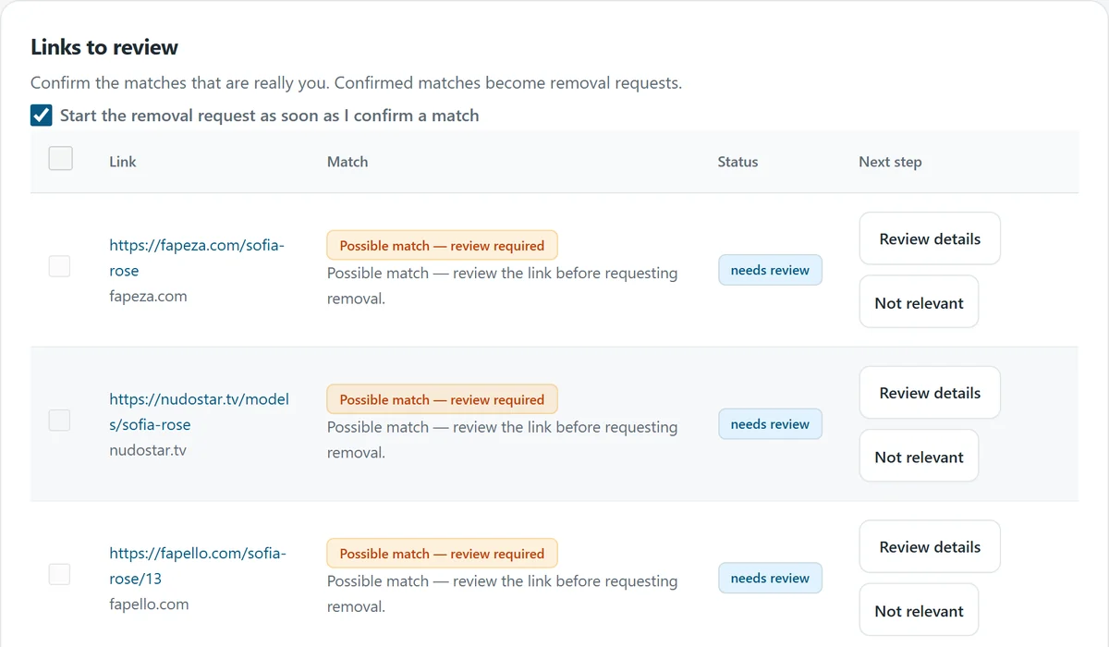Click 'Possible match — review required' badge for nudostar.tv
The image size is (1109, 647).
[x=442, y=399]
